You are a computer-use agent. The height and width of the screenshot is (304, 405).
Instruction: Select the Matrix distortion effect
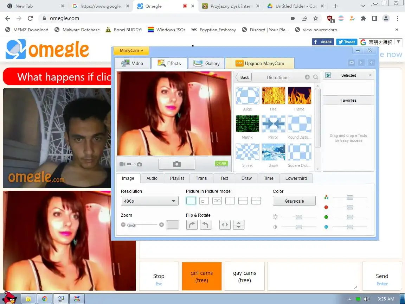[x=247, y=123]
